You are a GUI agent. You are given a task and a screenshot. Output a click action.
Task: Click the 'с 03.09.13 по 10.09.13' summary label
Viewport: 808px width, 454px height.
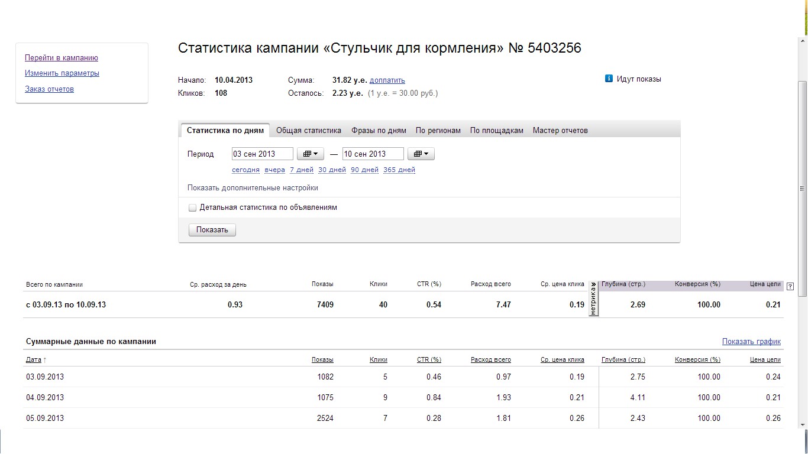tap(66, 305)
